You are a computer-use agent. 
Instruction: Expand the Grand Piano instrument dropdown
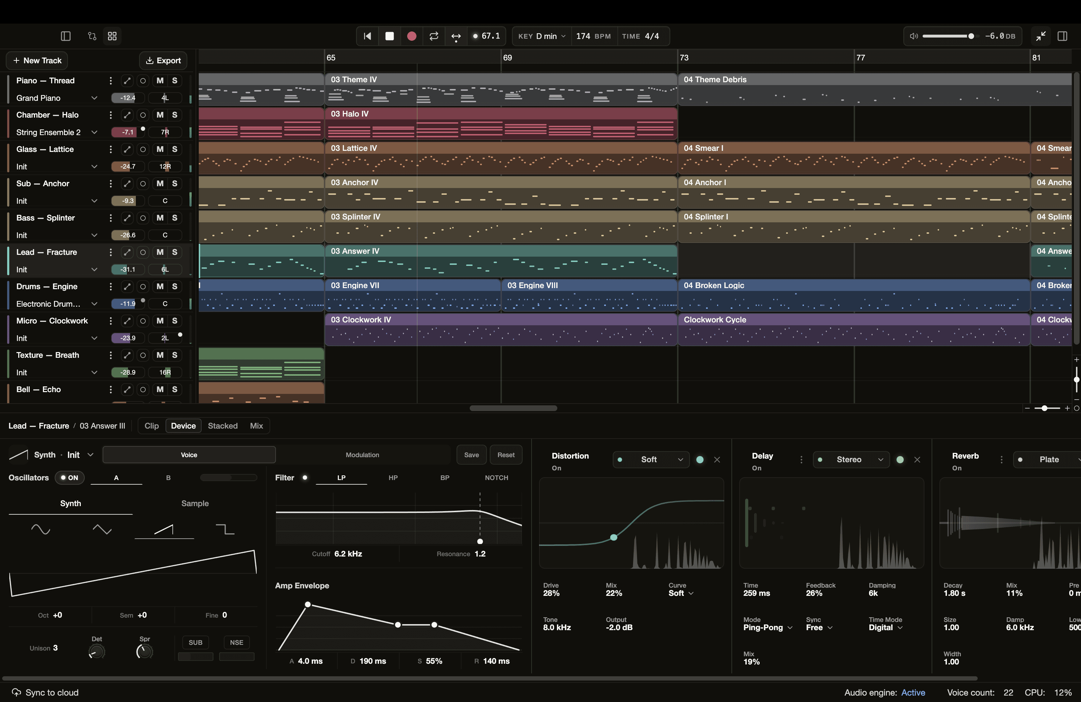[x=94, y=98]
